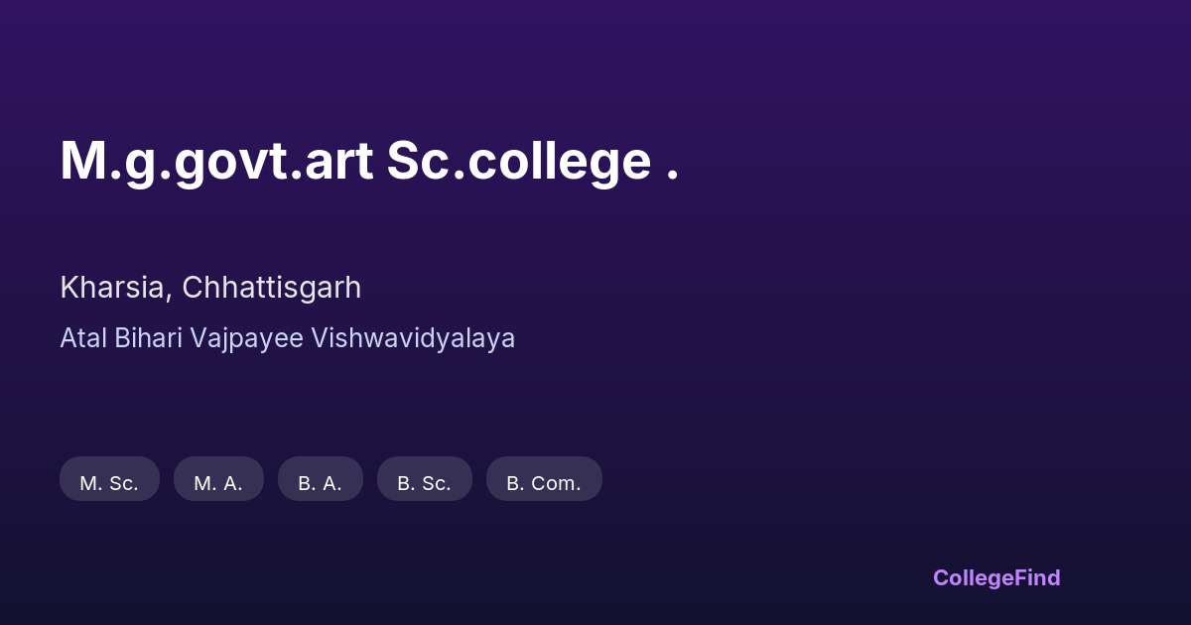Screen dimensions: 1191x625
Task: Choose the B. A. course tag
Action: 320,479
